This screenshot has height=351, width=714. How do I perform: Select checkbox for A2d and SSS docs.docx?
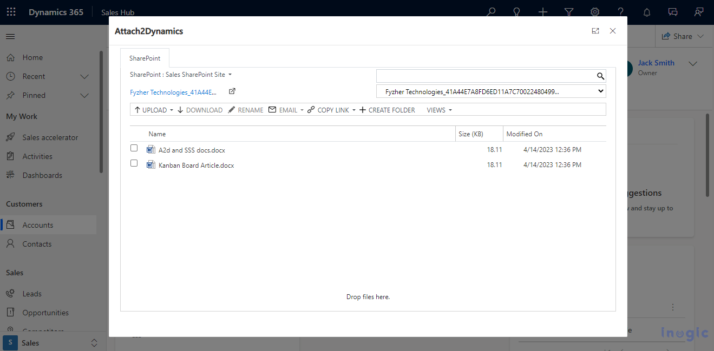point(134,148)
